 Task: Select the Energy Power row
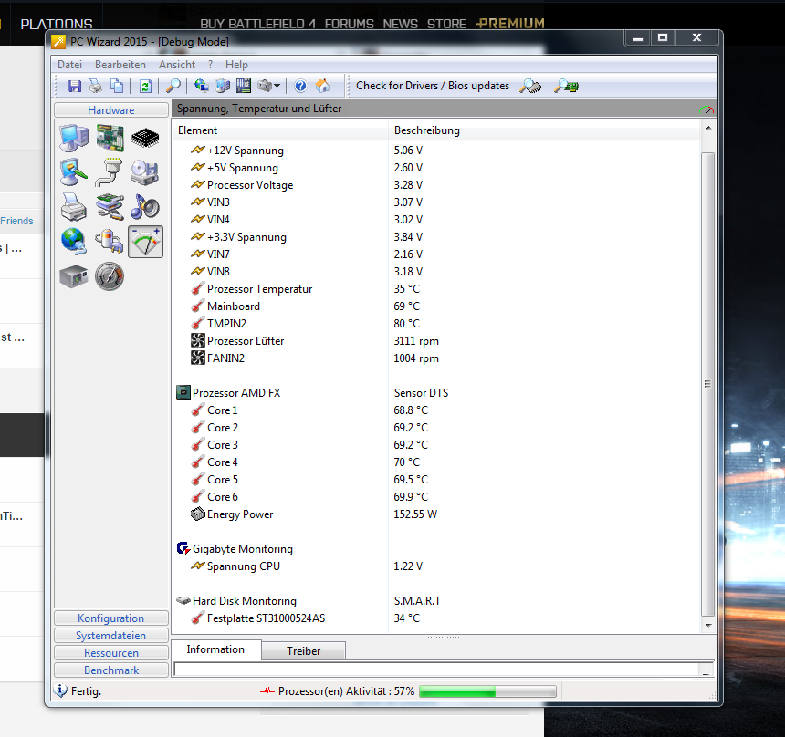click(x=435, y=514)
